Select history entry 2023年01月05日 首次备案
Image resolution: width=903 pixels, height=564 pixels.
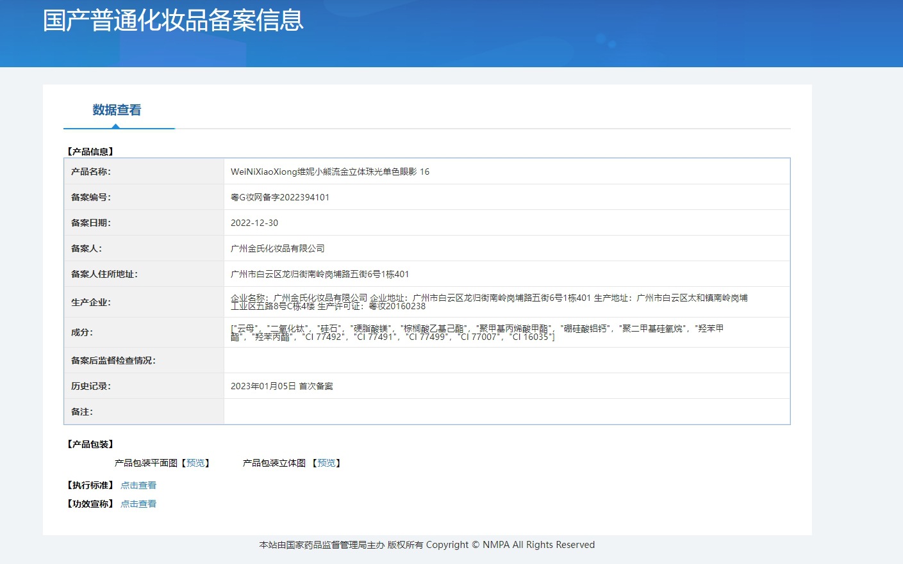tap(282, 386)
